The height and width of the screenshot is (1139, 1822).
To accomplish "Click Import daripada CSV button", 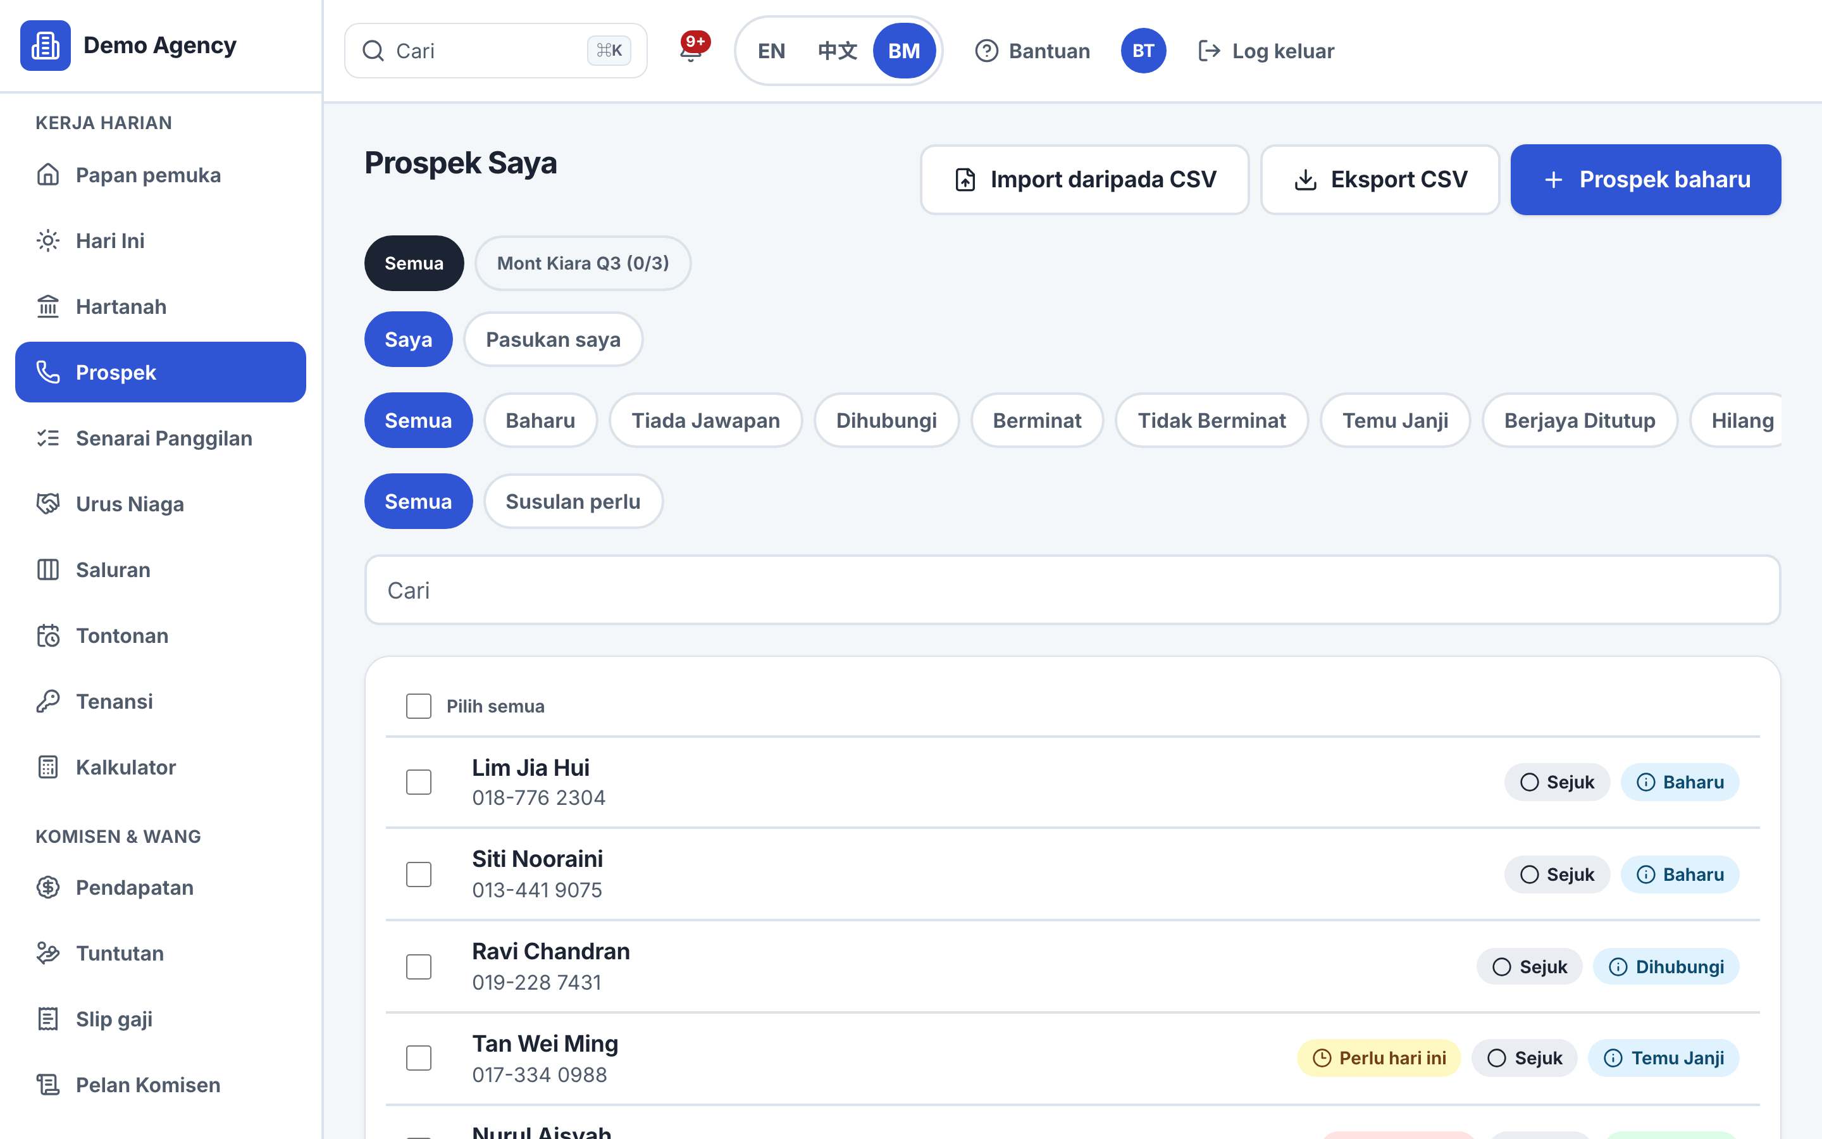I will coord(1084,179).
